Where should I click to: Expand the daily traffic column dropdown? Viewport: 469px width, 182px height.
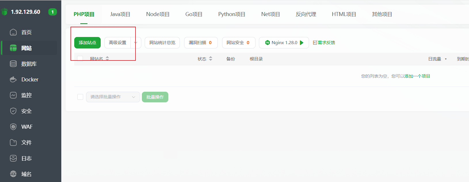click(x=446, y=59)
